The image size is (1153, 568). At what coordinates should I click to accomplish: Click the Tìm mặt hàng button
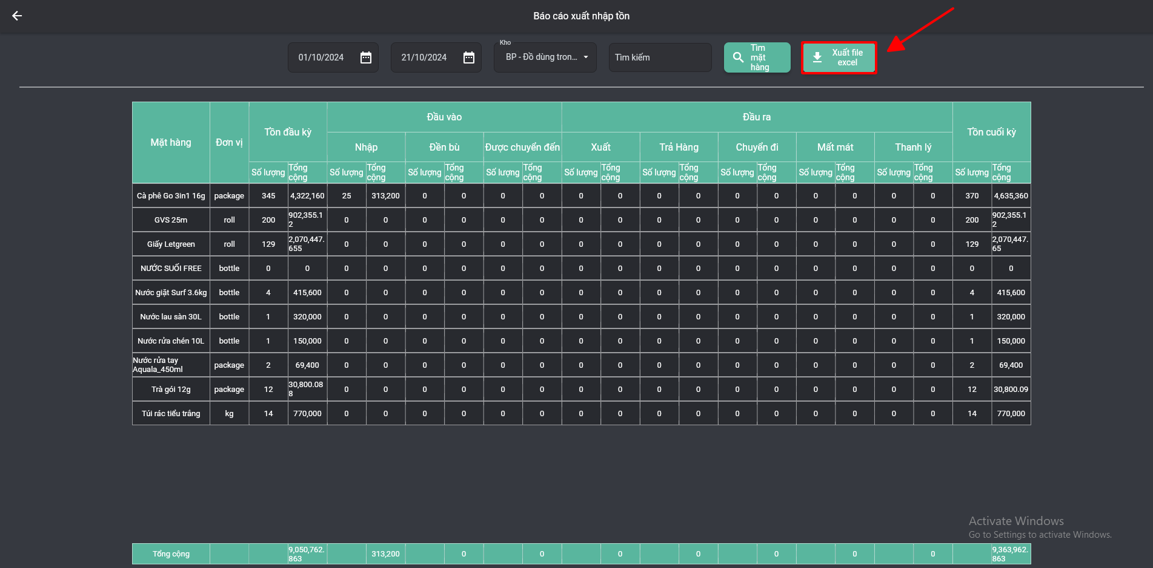pyautogui.click(x=757, y=57)
